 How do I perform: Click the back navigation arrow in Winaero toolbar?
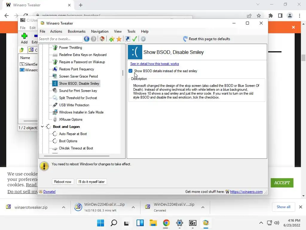87,39
